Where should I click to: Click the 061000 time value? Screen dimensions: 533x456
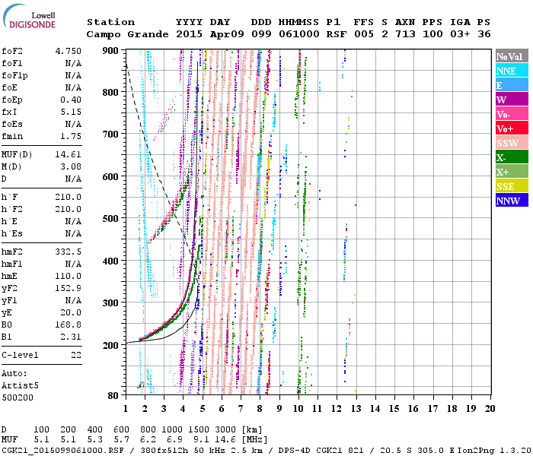point(299,34)
